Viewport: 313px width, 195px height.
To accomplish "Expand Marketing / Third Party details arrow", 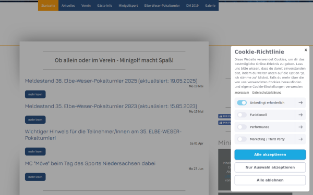I will point(300,139).
